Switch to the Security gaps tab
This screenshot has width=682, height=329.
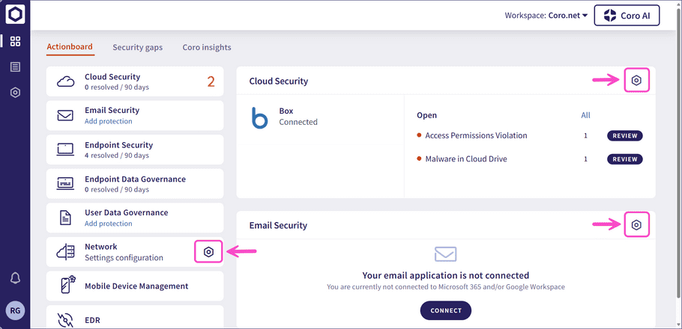coord(137,47)
